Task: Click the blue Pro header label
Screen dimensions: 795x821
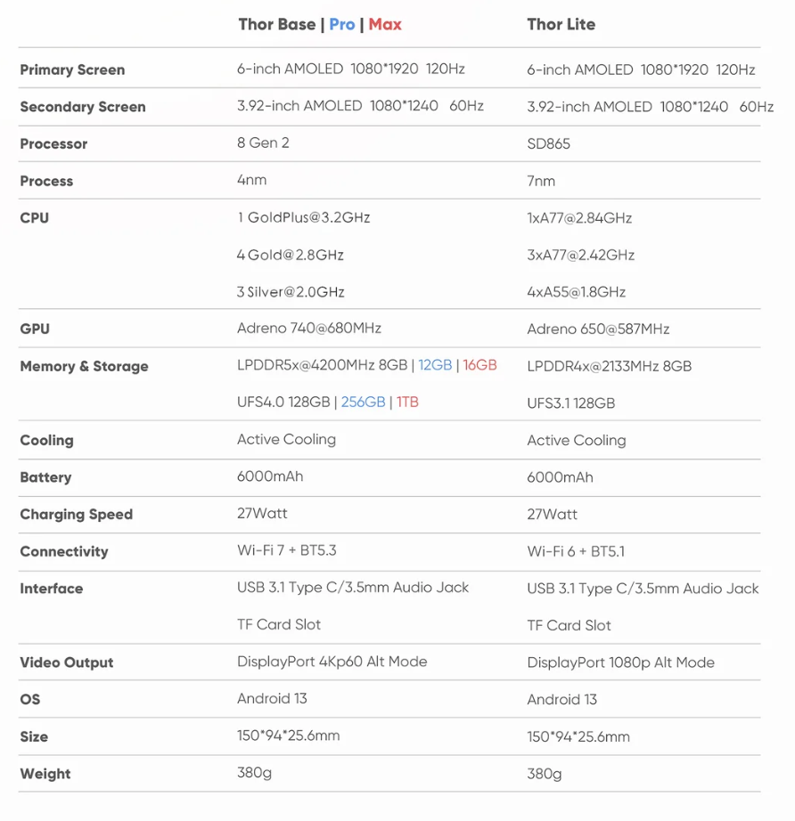Action: pos(341,25)
